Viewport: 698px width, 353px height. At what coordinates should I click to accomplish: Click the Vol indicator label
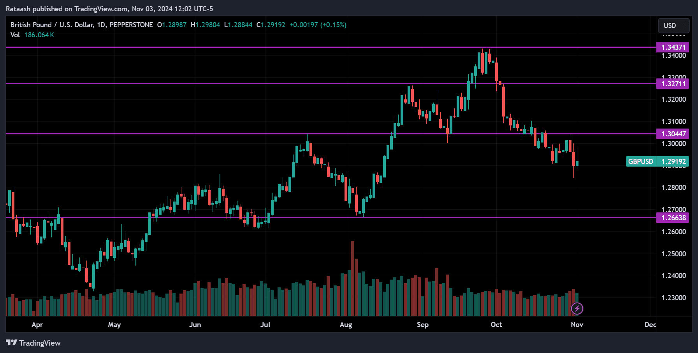pyautogui.click(x=15, y=35)
